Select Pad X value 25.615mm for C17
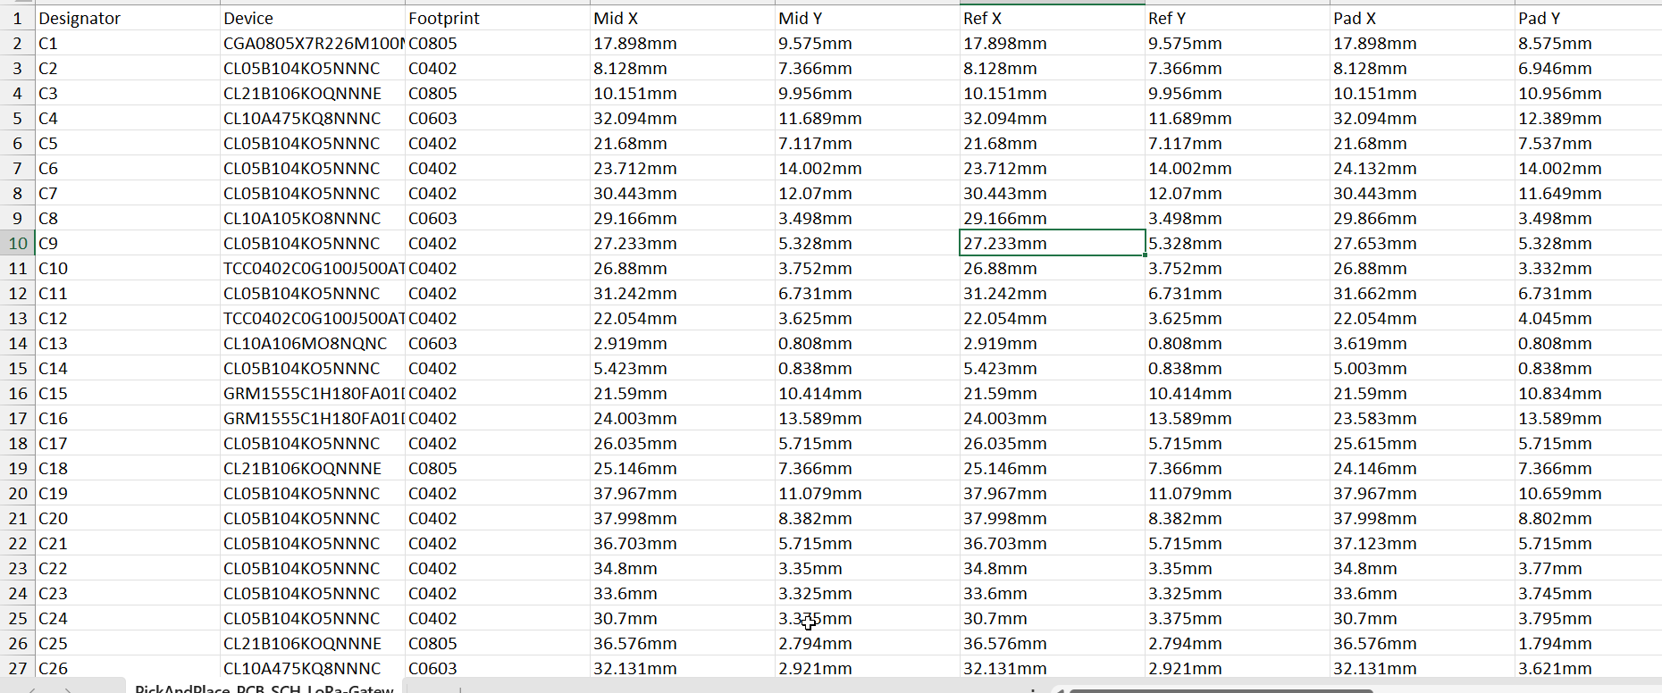Viewport: 1662px width, 693px height. [1422, 443]
